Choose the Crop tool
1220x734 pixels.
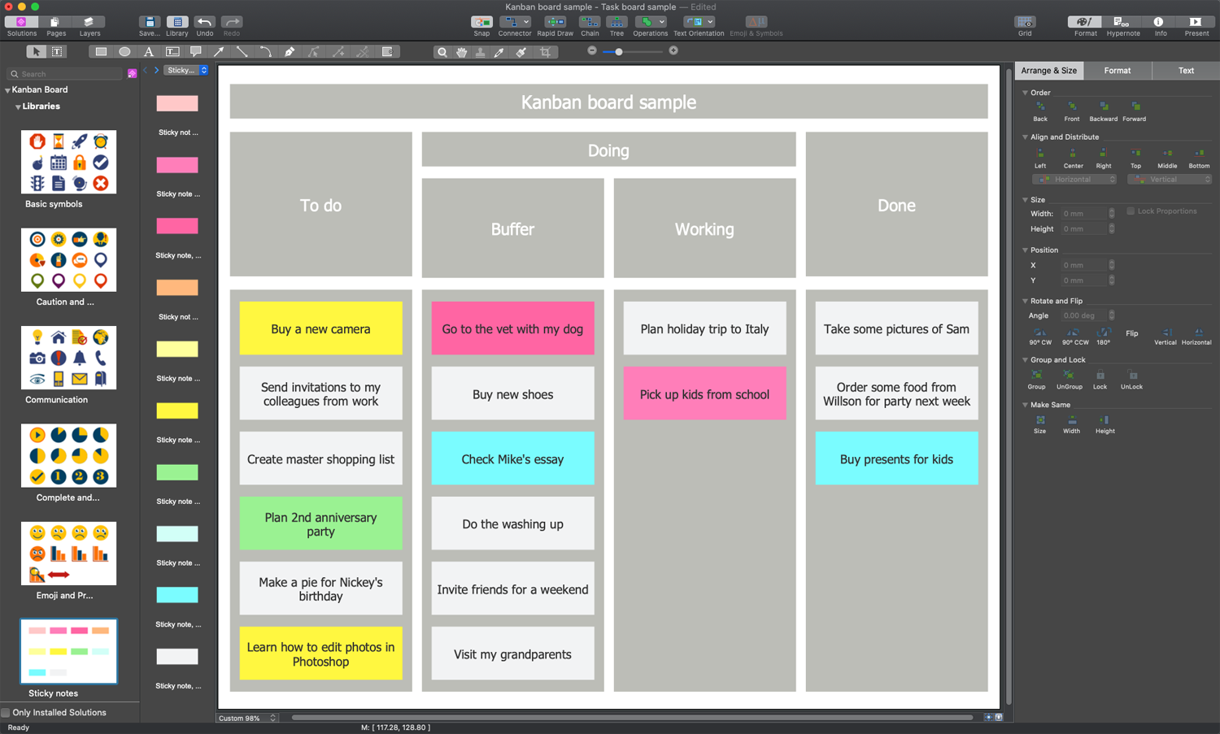545,52
